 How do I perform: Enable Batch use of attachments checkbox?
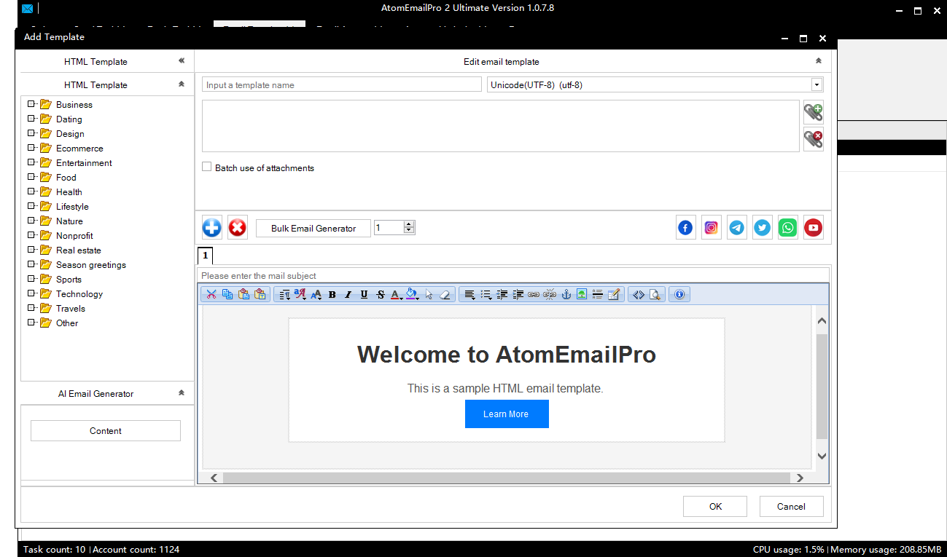click(207, 167)
